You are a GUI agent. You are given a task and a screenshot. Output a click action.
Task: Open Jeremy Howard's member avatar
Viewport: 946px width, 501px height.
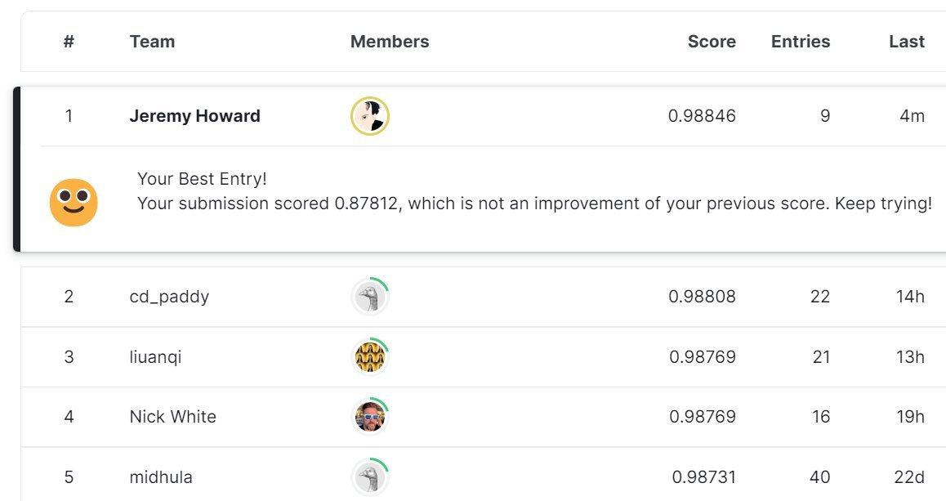[370, 116]
